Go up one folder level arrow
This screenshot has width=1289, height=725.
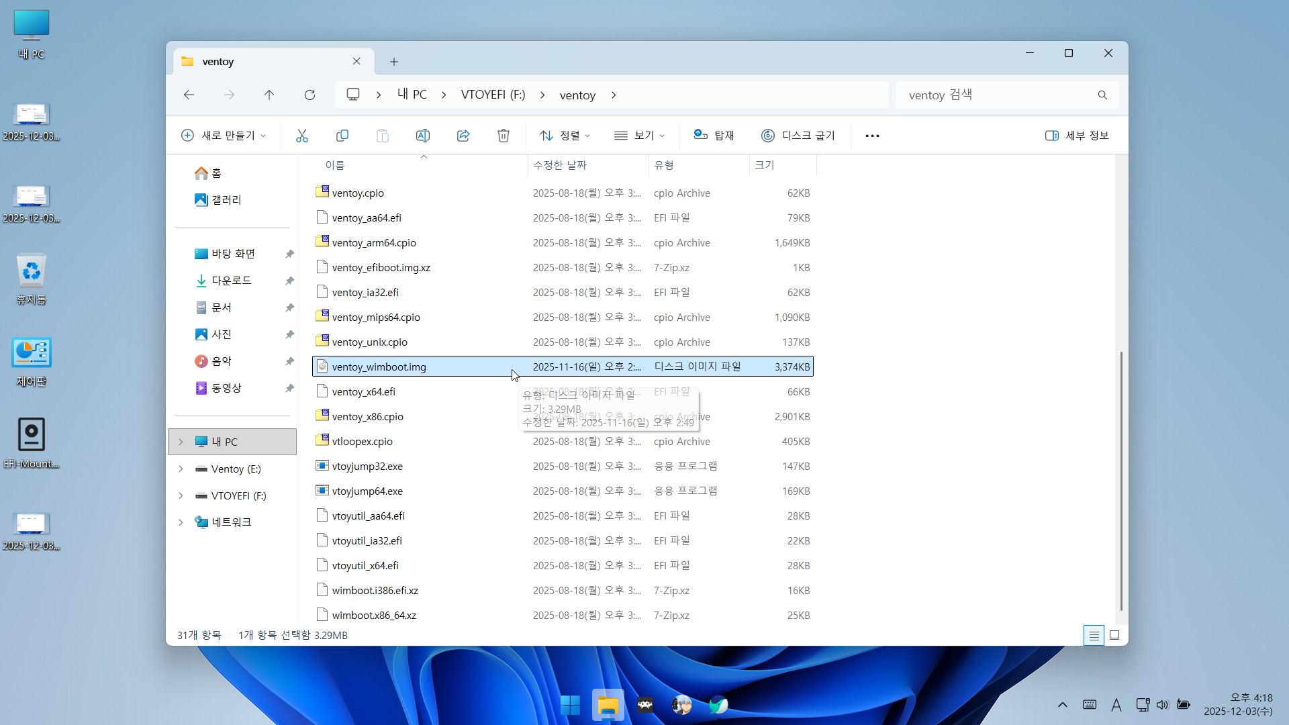269,95
